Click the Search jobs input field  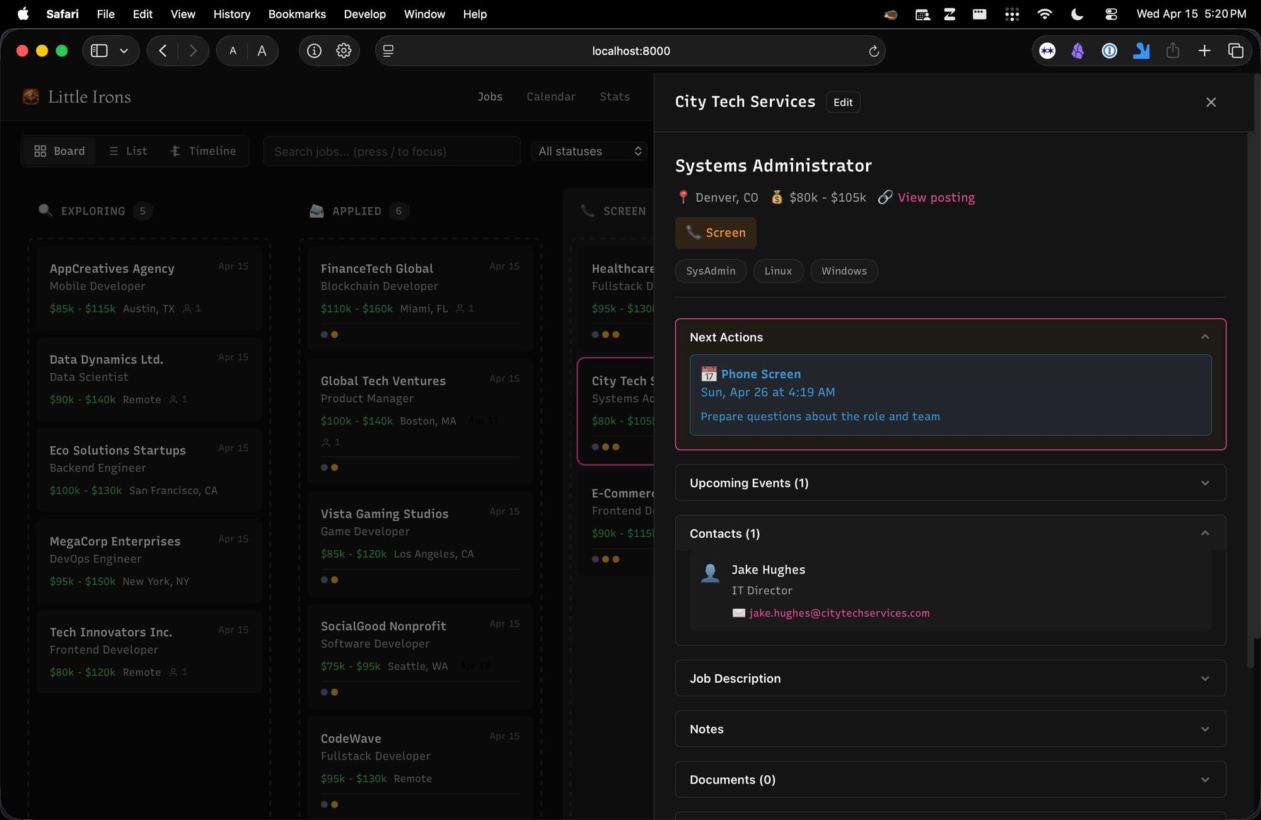[x=391, y=151]
